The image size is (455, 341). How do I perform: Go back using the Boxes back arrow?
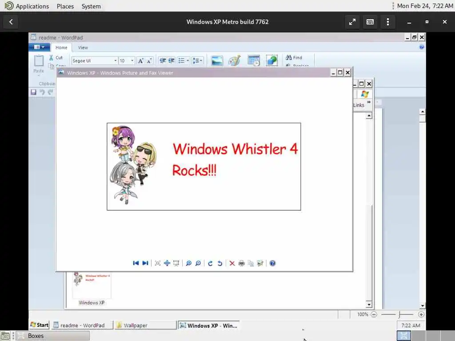click(11, 22)
